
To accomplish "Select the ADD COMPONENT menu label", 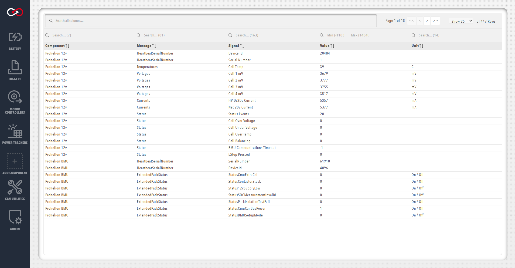I will tap(15, 173).
